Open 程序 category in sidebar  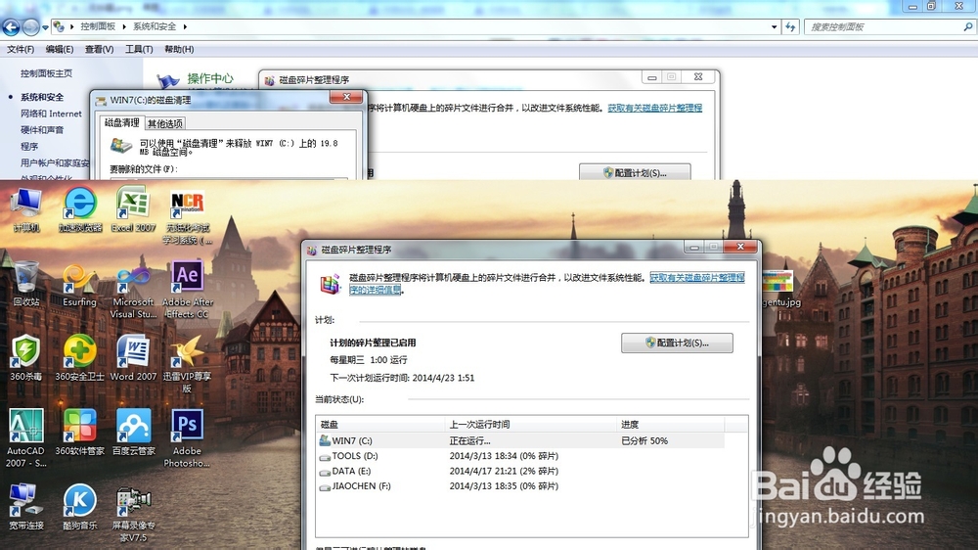(x=29, y=146)
